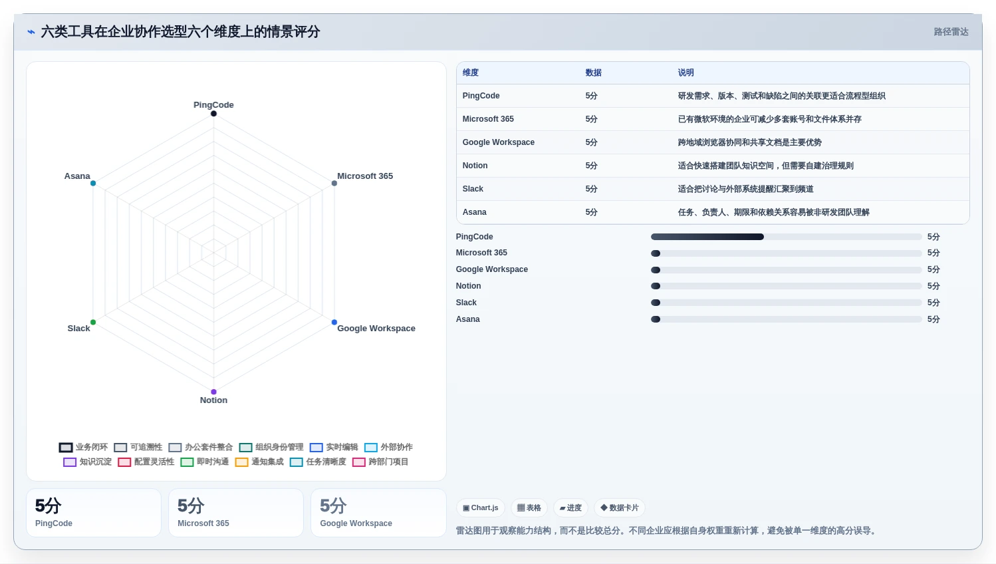Select the Asana table row name
The height and width of the screenshot is (564, 996).
tap(475, 212)
